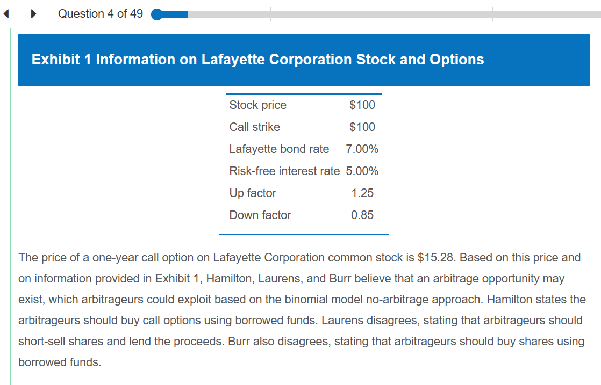Screen dimensions: 601x385
Task: Click the middle tick on progress bar
Action: 382,14
